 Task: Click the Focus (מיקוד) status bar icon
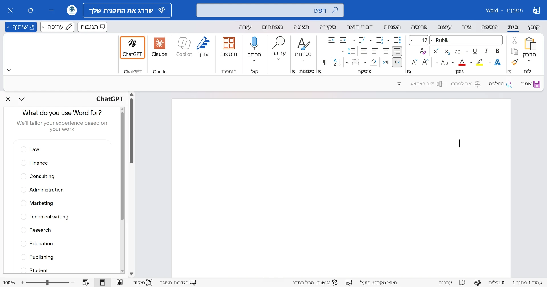[149, 282]
